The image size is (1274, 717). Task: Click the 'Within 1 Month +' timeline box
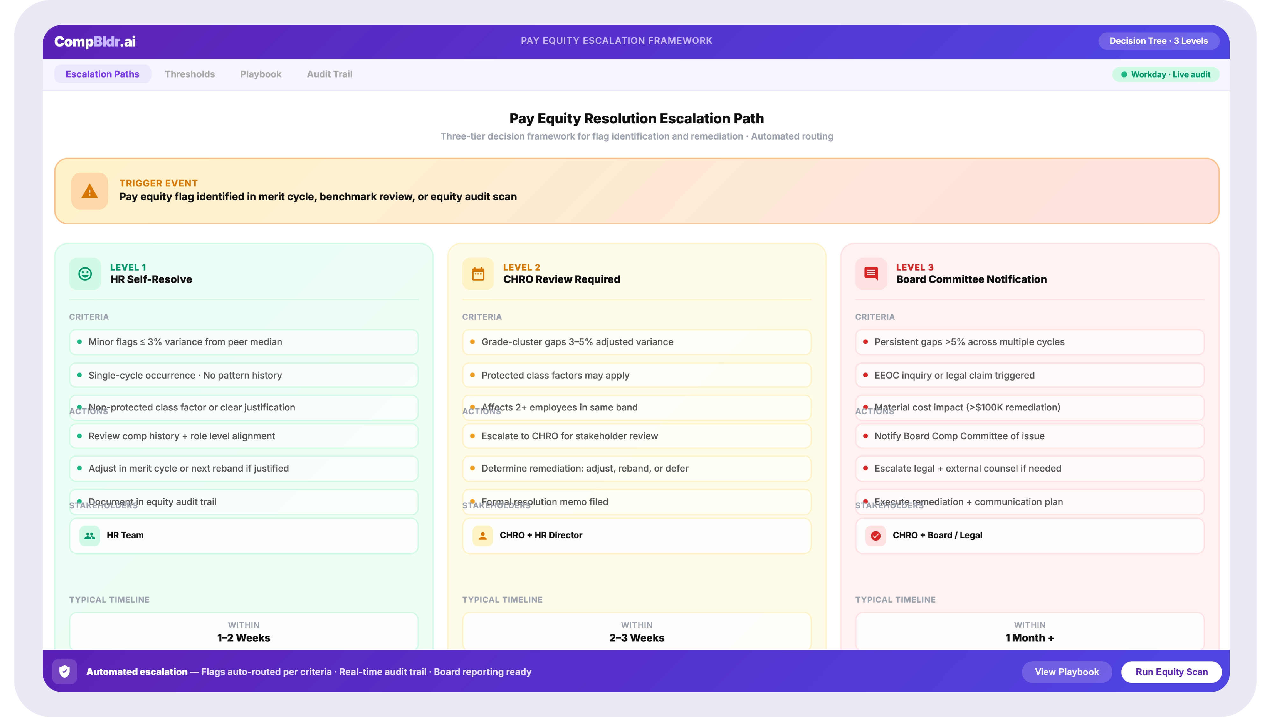(x=1030, y=631)
